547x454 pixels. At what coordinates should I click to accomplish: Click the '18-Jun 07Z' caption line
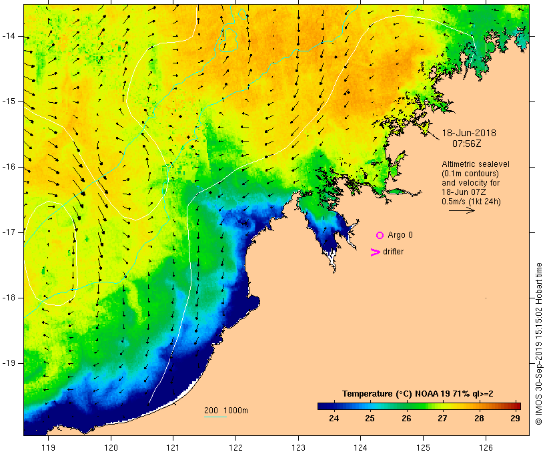click(x=464, y=192)
